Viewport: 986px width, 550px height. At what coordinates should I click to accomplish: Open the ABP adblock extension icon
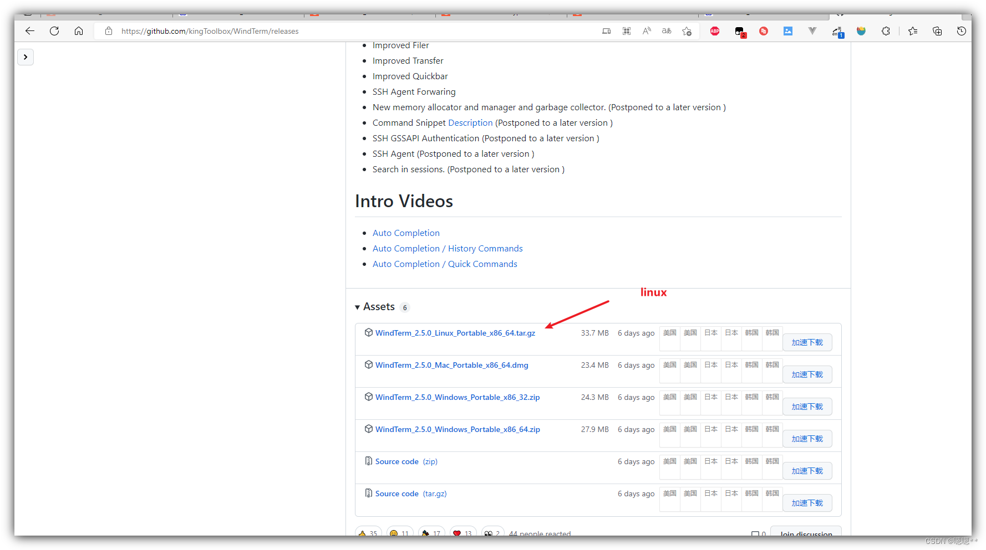tap(715, 31)
